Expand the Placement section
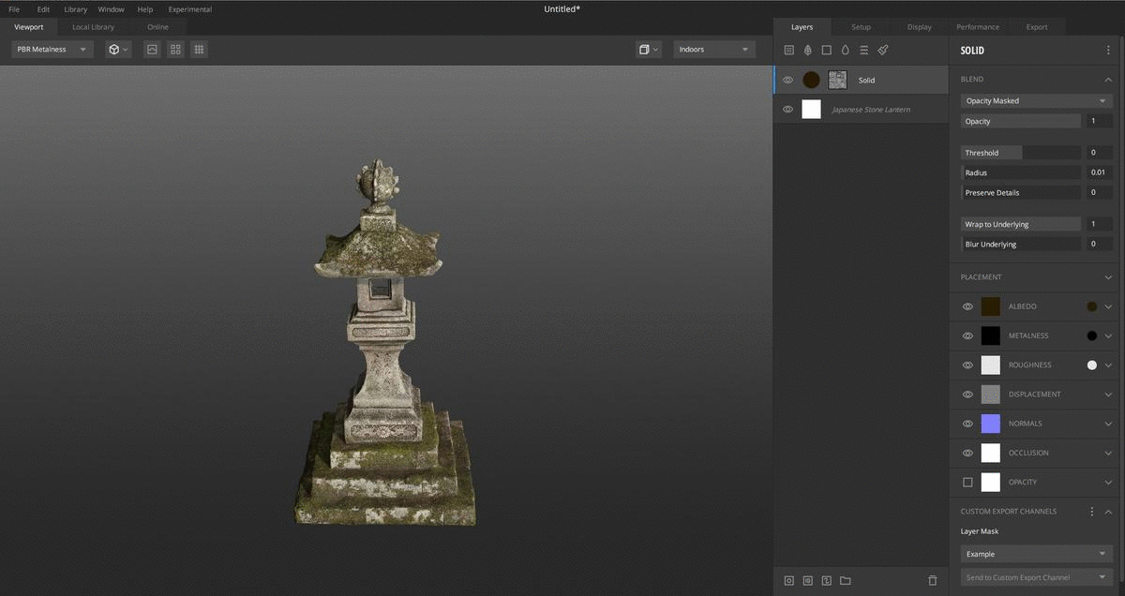1125x596 pixels. tap(1108, 277)
